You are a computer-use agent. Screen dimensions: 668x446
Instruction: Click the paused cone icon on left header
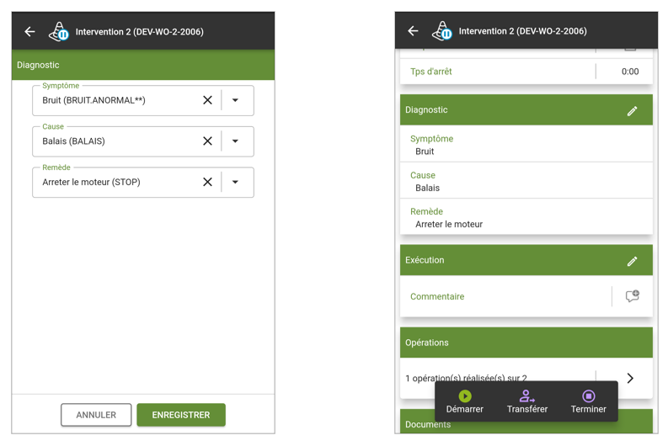[x=59, y=32]
